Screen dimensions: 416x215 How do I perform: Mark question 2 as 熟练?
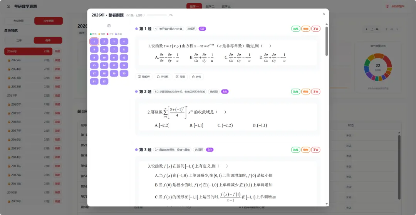tap(295, 92)
